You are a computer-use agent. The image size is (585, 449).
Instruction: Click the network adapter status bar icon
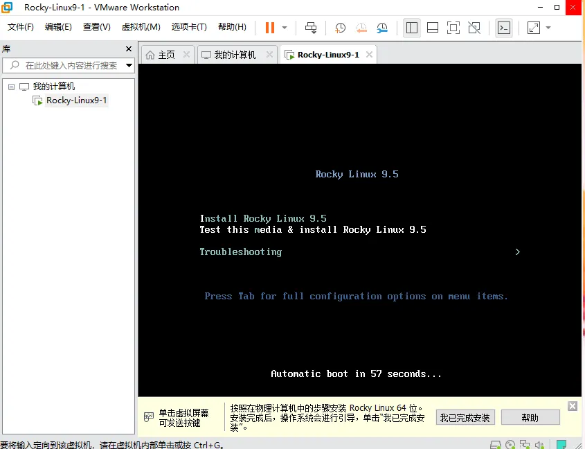pyautogui.click(x=525, y=445)
